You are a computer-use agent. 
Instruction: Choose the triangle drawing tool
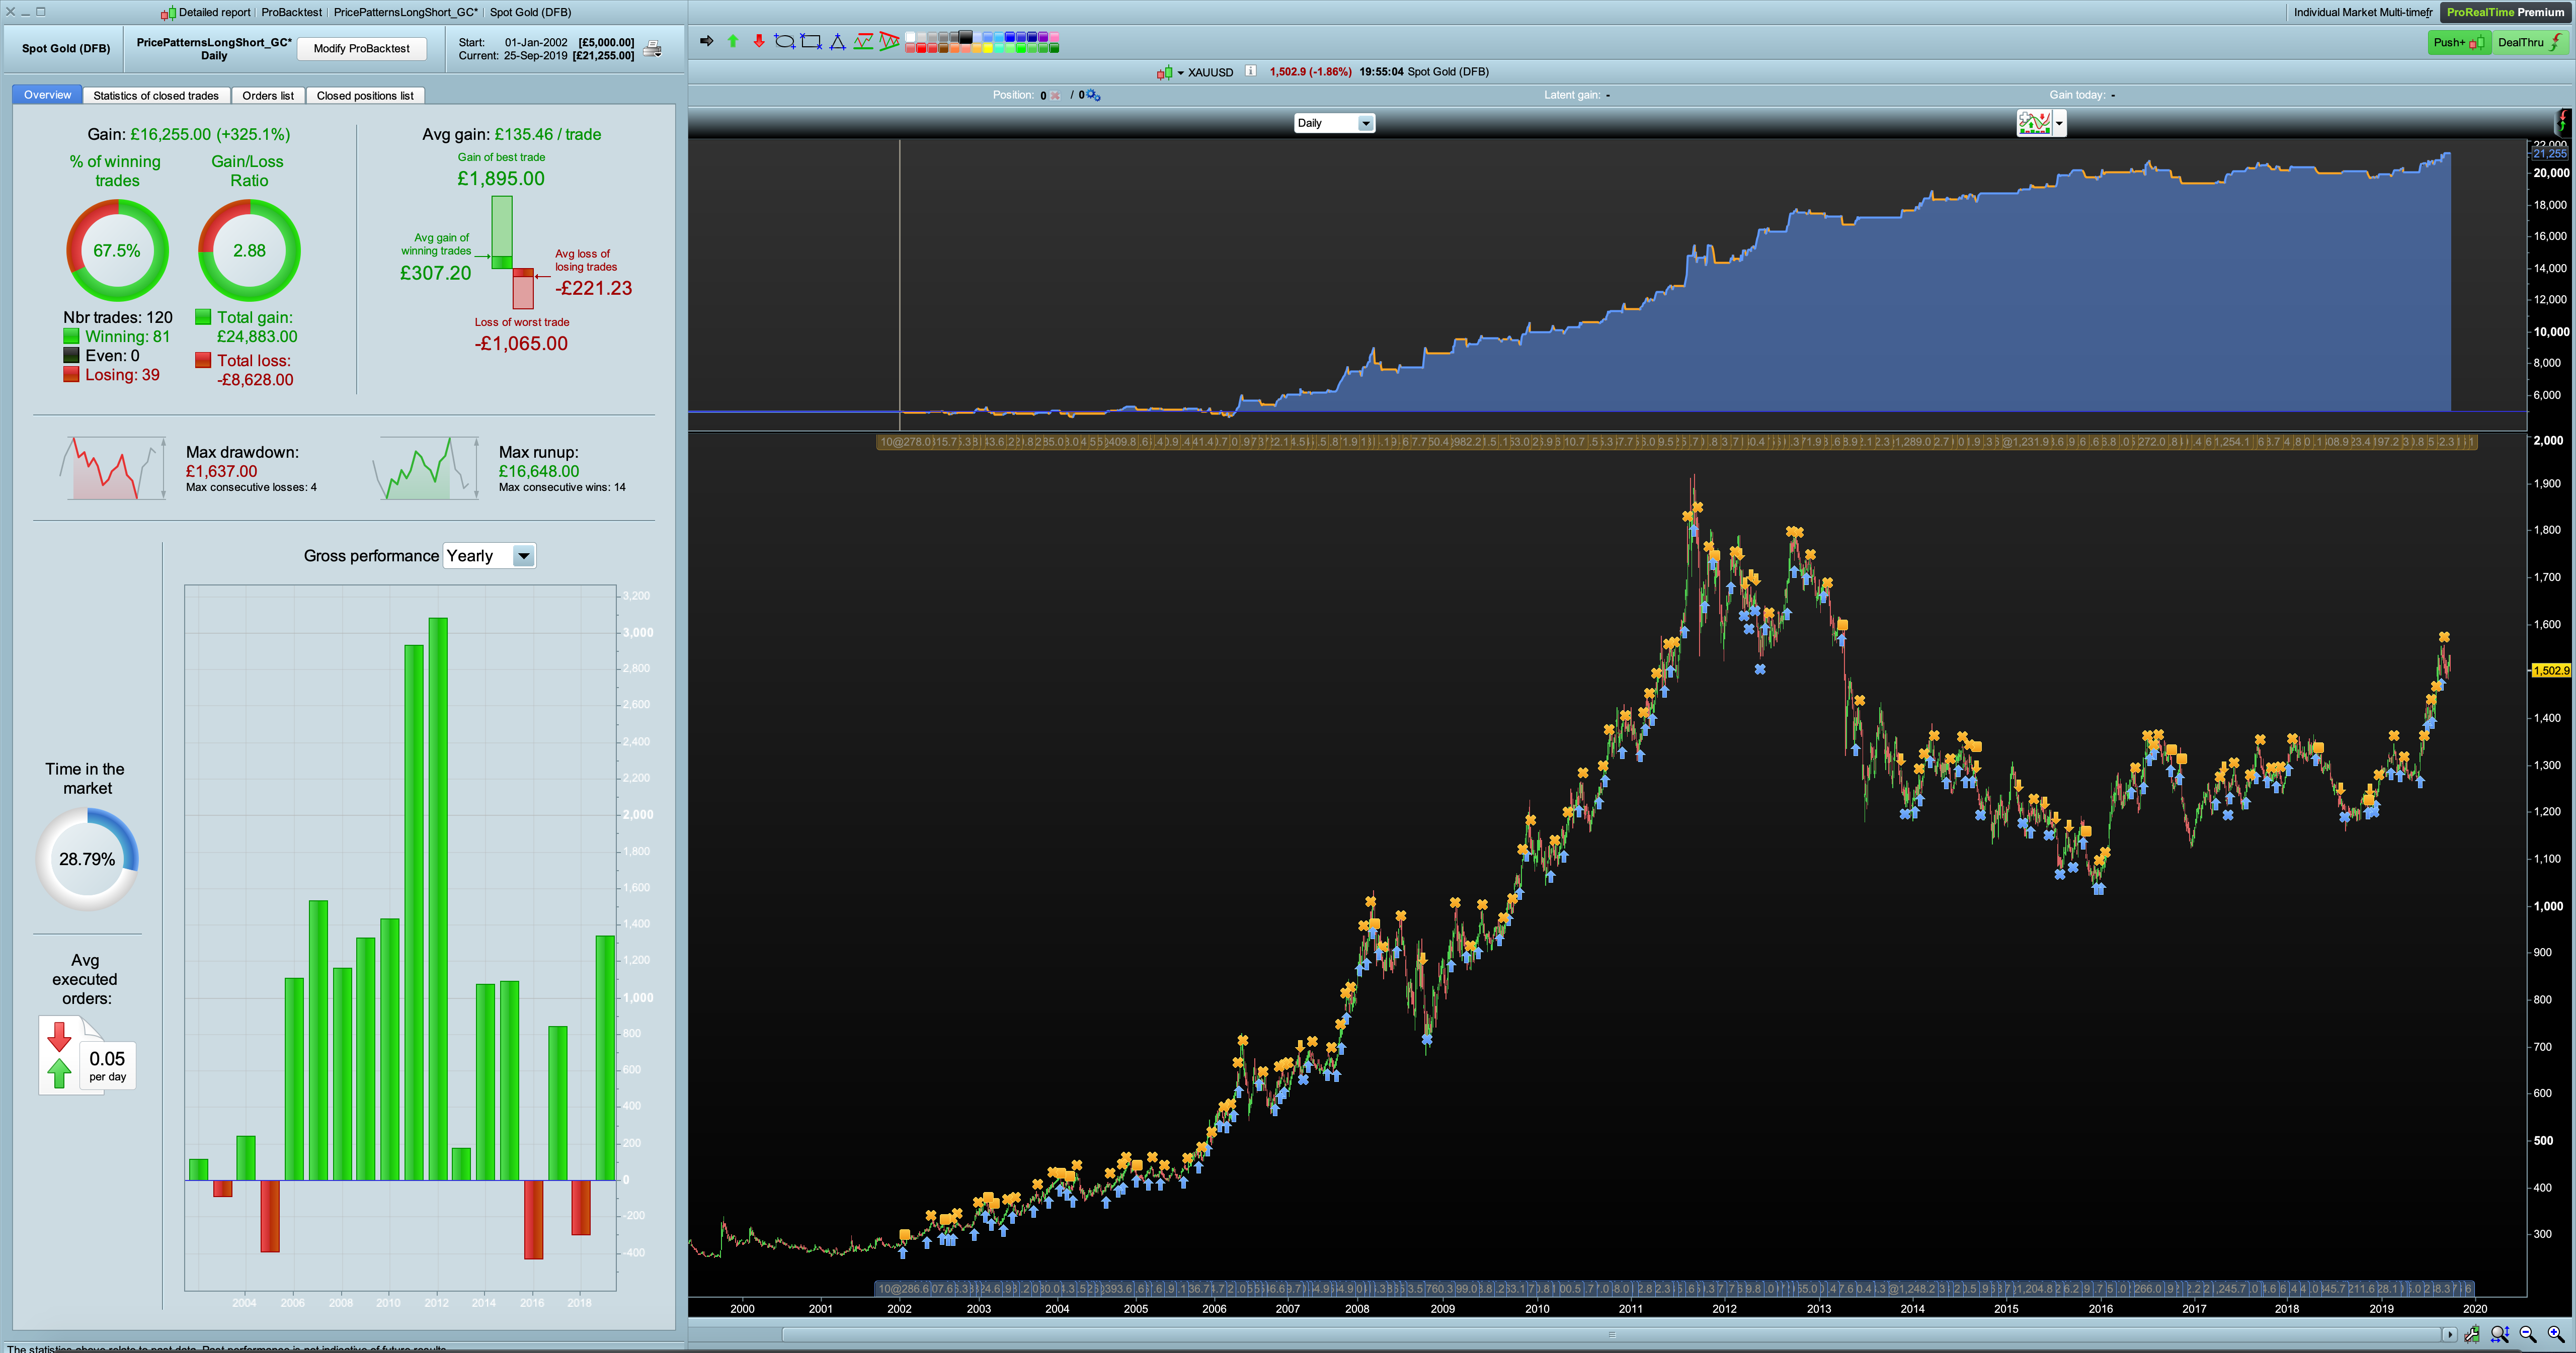pos(838,41)
